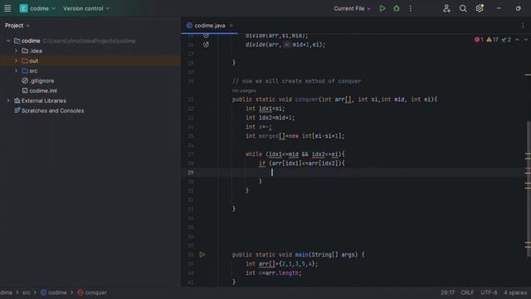This screenshot has height=299, width=531.
Task: Click the error count indicator
Action: 479,40
